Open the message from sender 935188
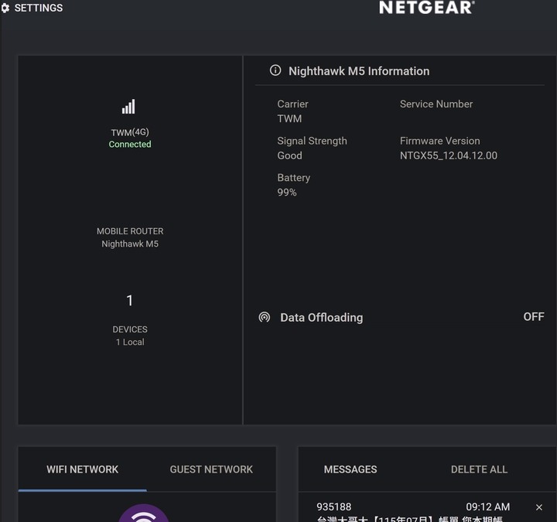Viewport: 557px width, 522px height. [334, 507]
